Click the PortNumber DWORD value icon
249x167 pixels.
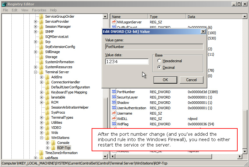point(114,92)
